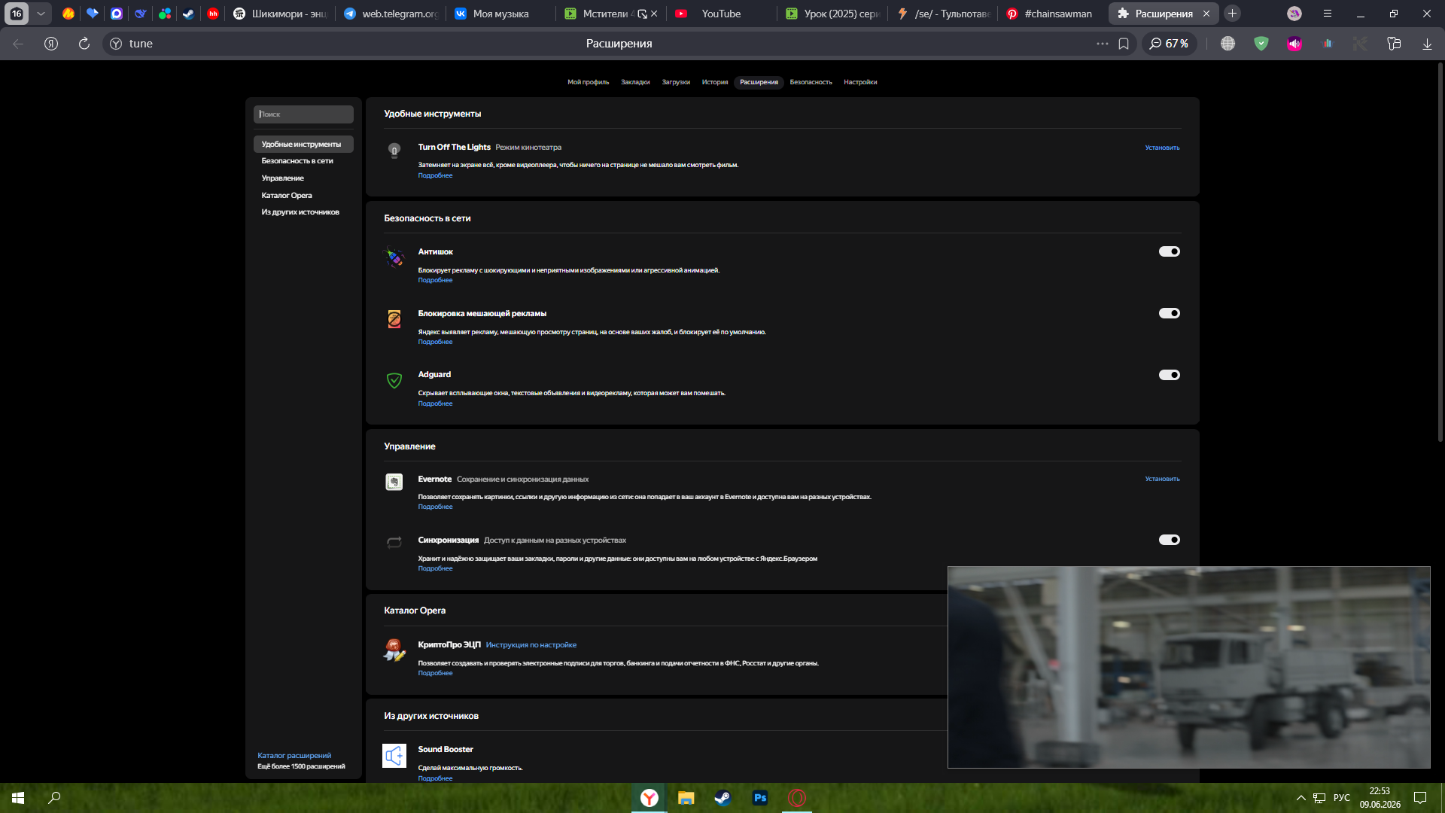Click the picture-in-picture video of the truck
The image size is (1445, 813).
point(1189,668)
